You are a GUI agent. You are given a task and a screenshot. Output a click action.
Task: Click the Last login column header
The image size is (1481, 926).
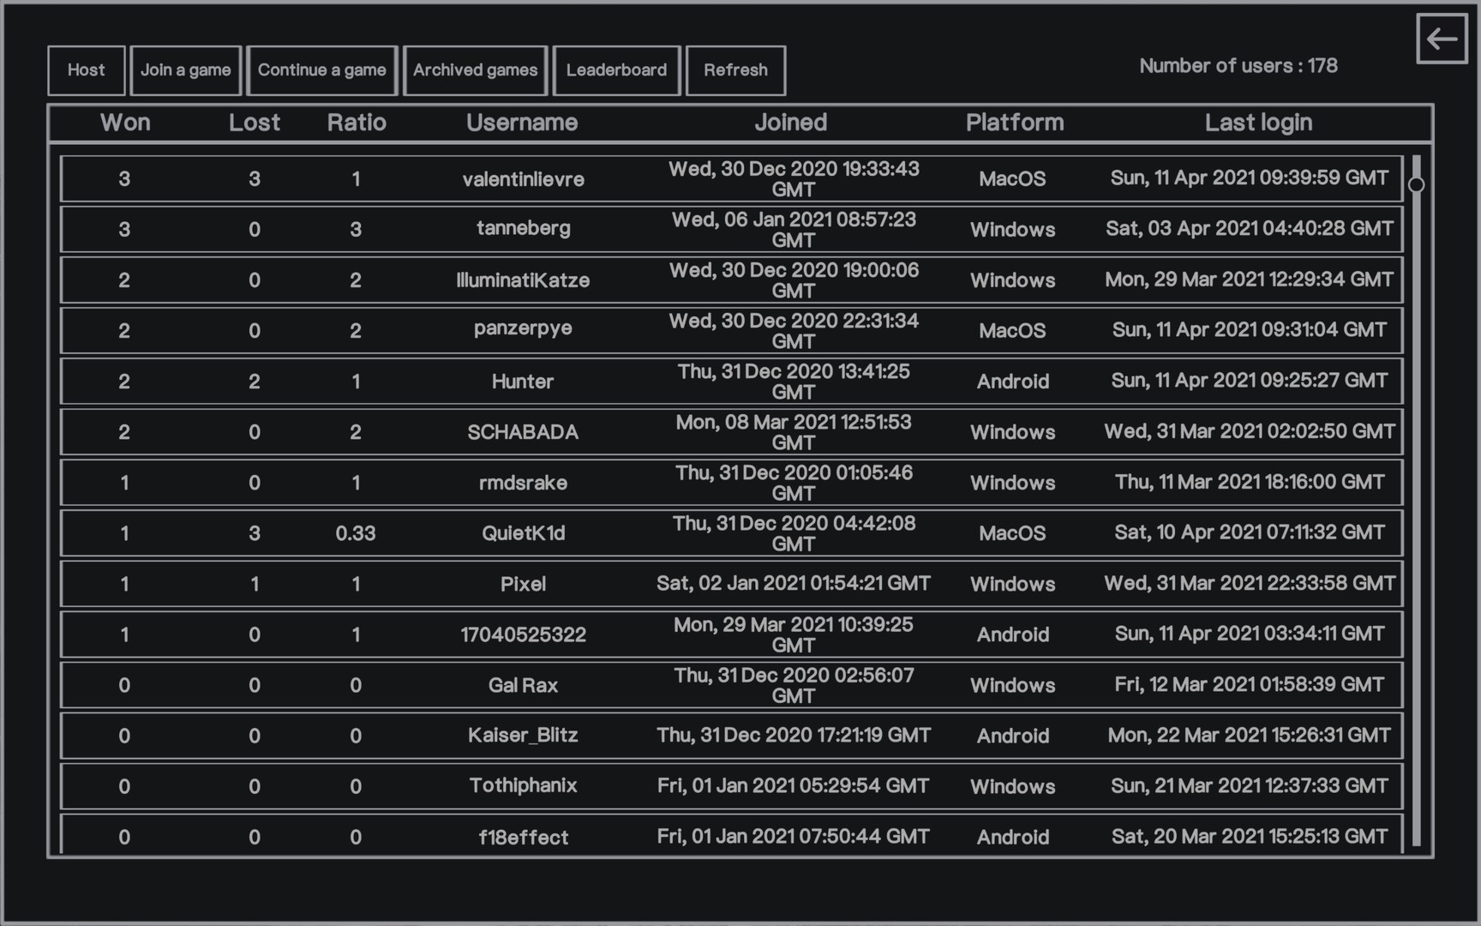pyautogui.click(x=1258, y=123)
